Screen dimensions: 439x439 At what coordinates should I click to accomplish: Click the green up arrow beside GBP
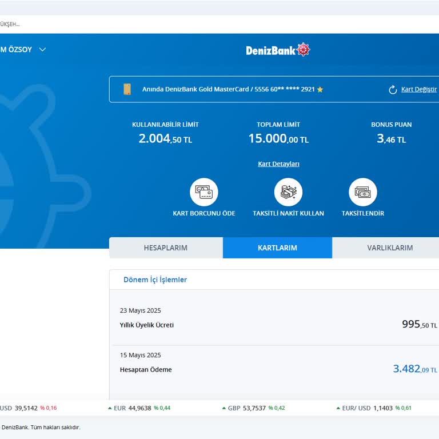pos(224,408)
